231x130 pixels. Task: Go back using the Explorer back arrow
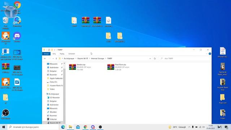(x=45, y=58)
